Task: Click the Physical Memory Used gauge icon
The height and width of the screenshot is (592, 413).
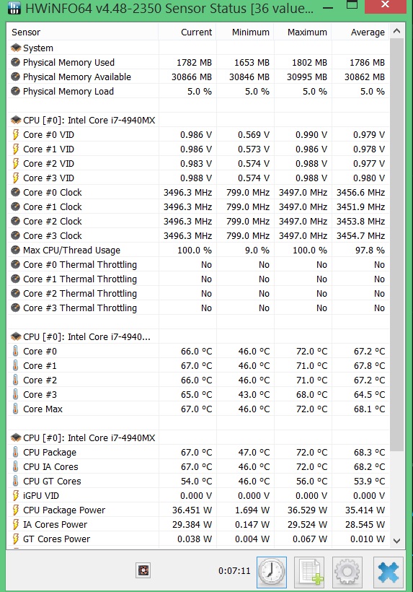Action: [15, 62]
